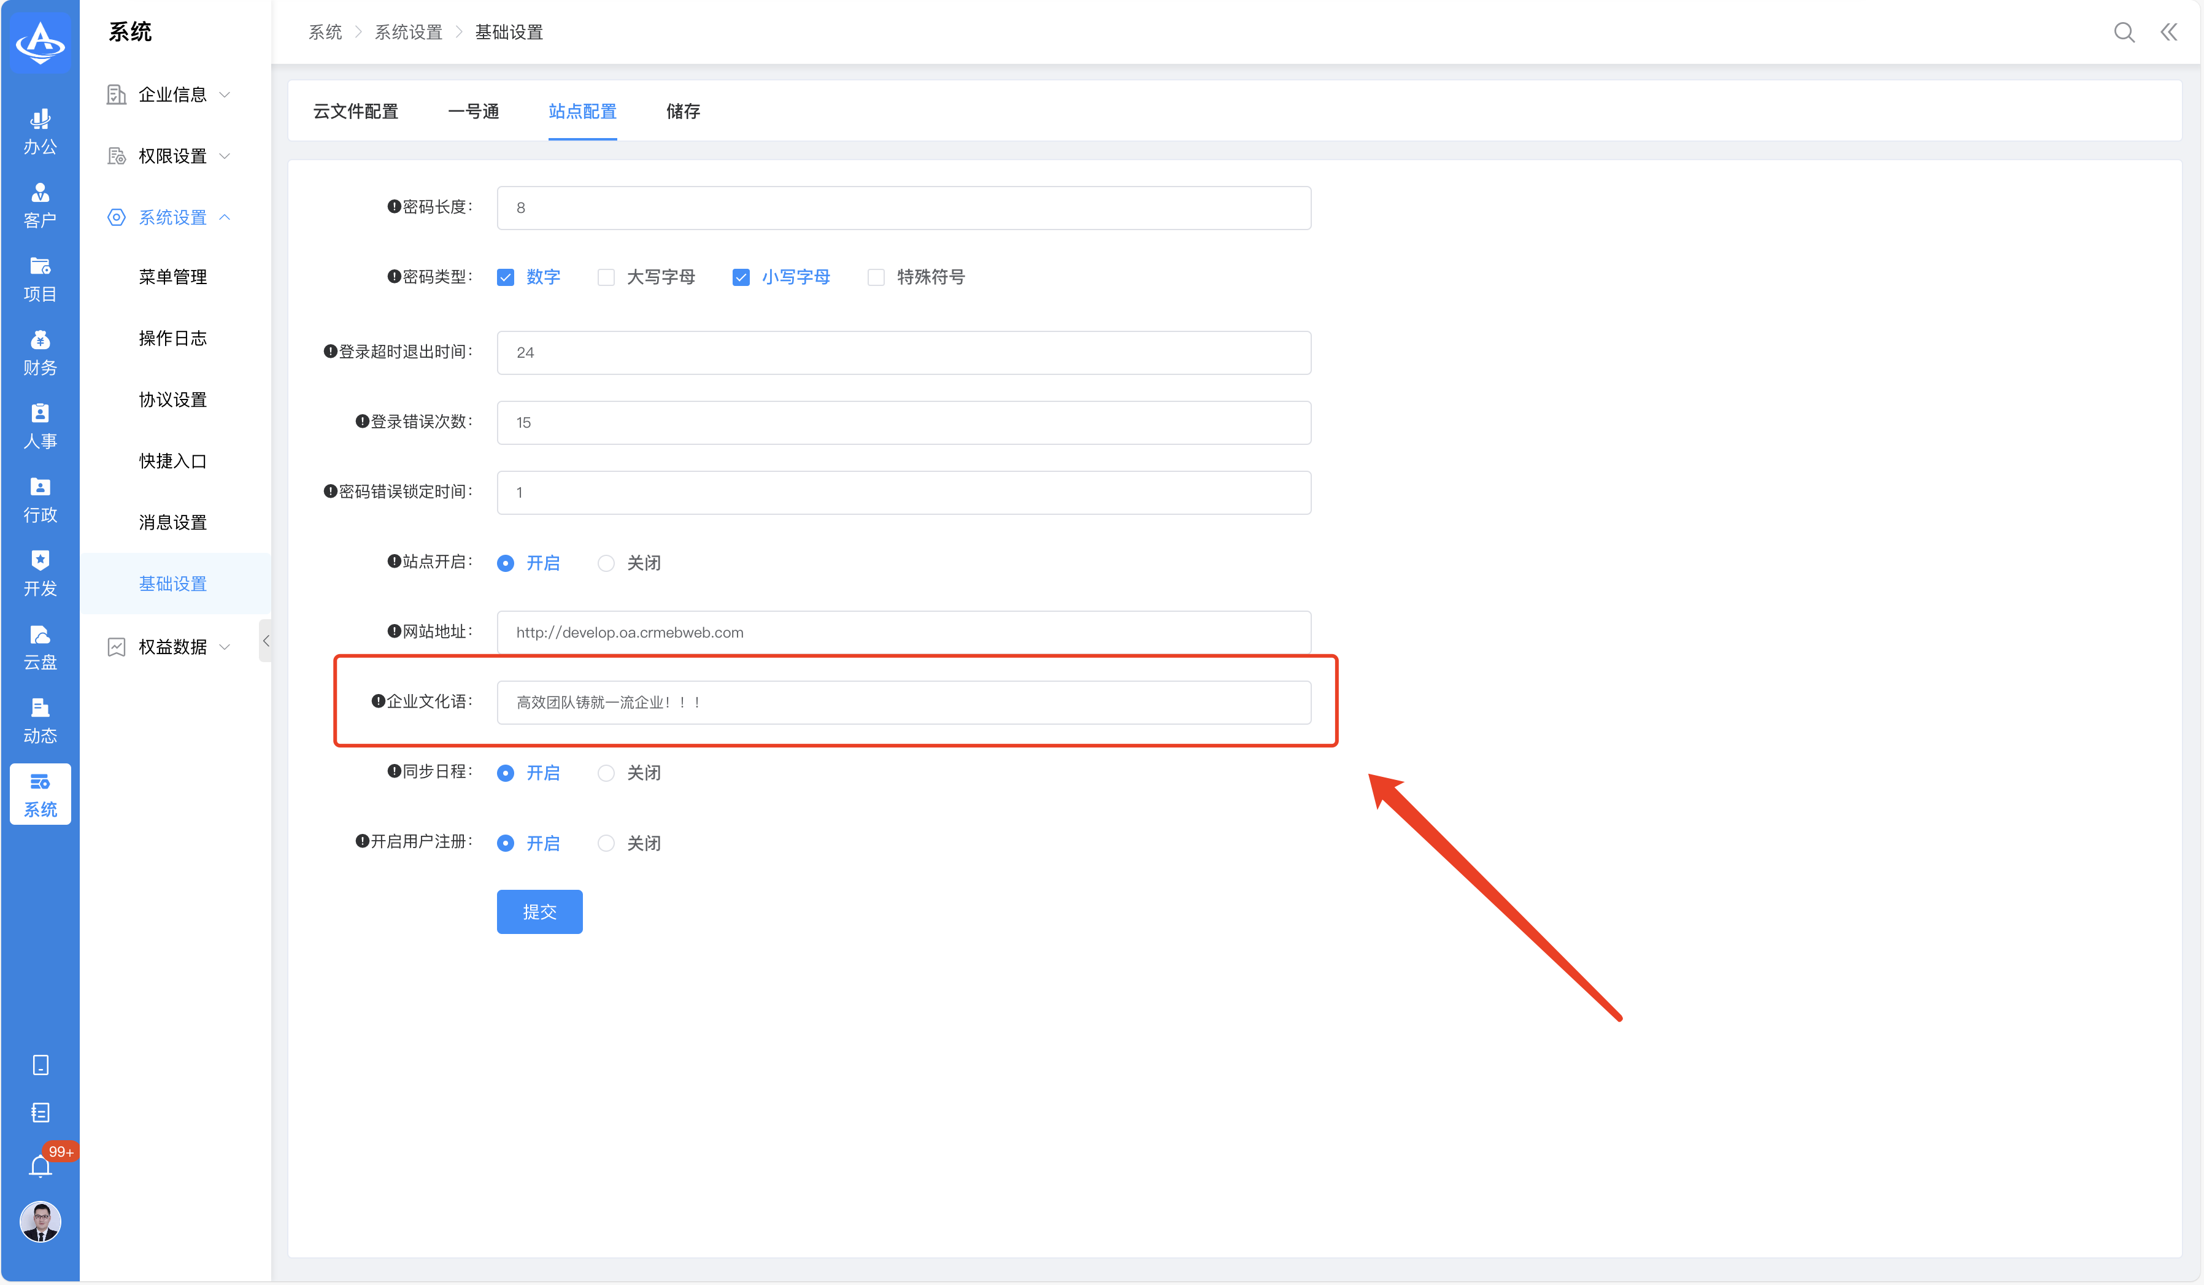Enable the 大写字母 checkbox
The width and height of the screenshot is (2204, 1285).
pyautogui.click(x=605, y=277)
